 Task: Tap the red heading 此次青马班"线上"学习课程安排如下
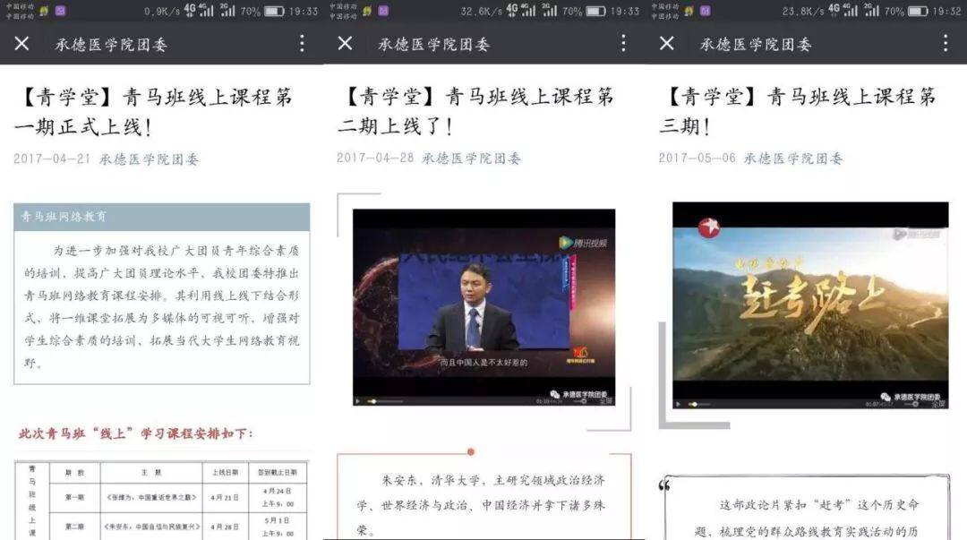(136, 433)
